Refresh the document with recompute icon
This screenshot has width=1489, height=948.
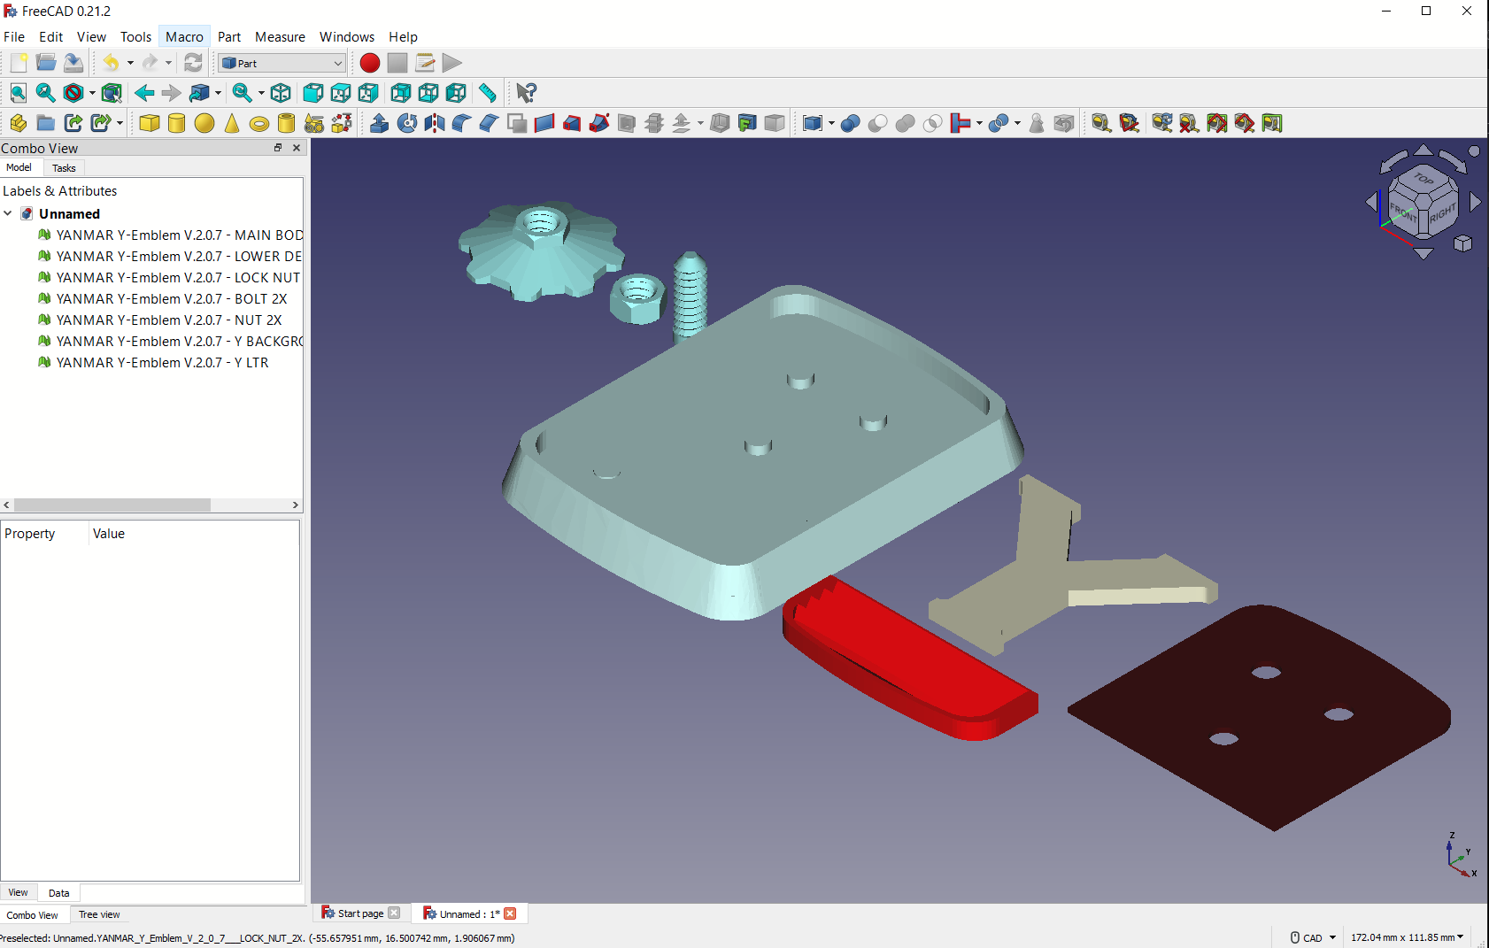193,63
